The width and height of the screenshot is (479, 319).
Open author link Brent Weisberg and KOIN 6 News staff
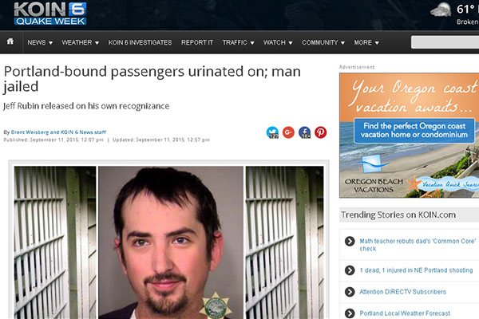[58, 132]
